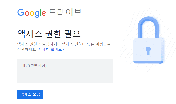176x104 pixels.
Task: Click the Google logo
Action: [x=31, y=13]
